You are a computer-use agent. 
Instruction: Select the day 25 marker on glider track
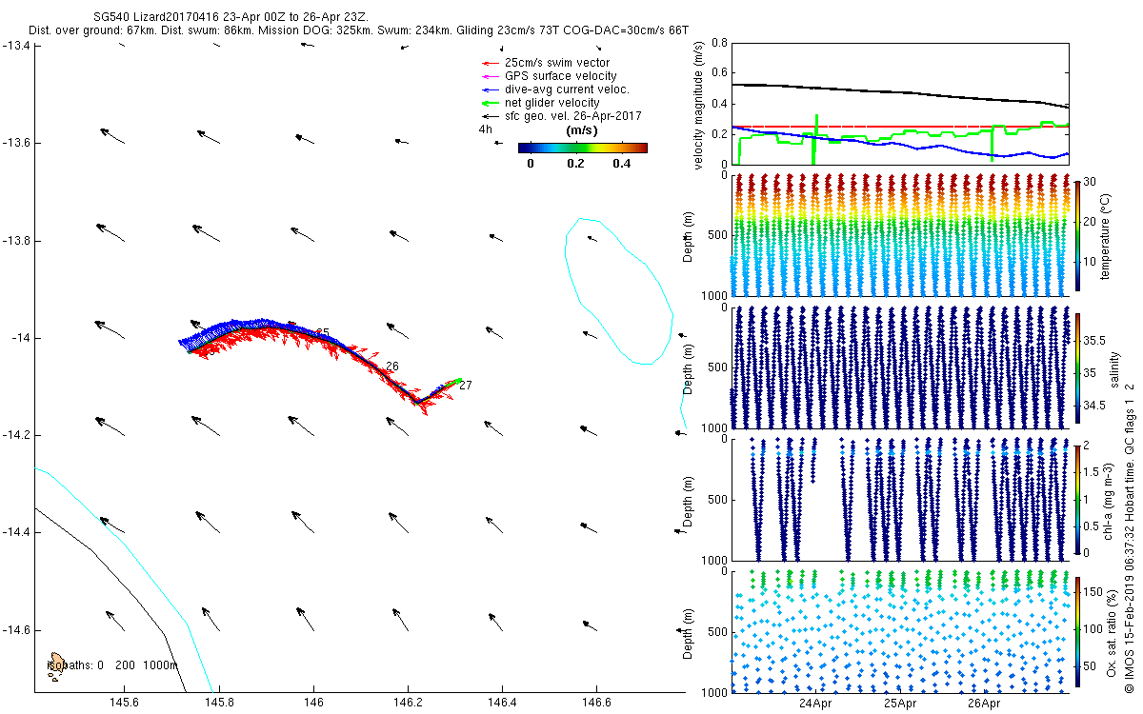[323, 333]
